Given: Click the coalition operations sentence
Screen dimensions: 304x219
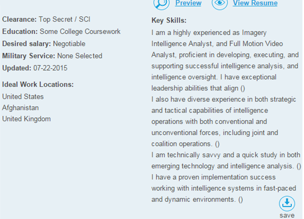Looking at the screenshot, I should click(x=224, y=121).
